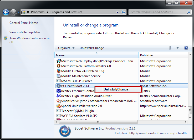The height and width of the screenshot is (140, 194).
Task: Open the view options dropdown arrow
Action: [x=177, y=48]
